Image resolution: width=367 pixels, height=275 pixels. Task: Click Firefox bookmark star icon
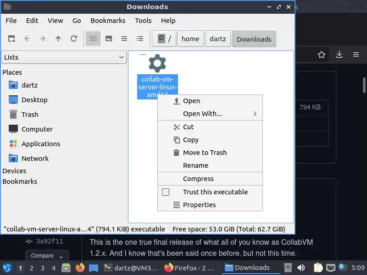[322, 55]
